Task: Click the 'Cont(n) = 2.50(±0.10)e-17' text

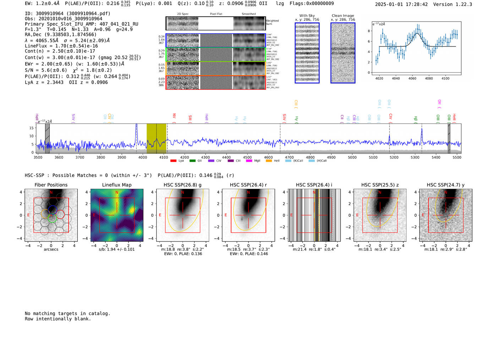Action: (60, 51)
